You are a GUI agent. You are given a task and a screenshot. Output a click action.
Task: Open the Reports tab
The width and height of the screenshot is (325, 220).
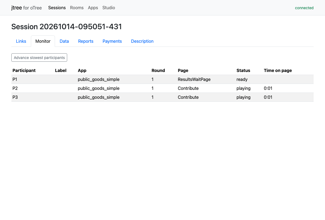[86, 41]
